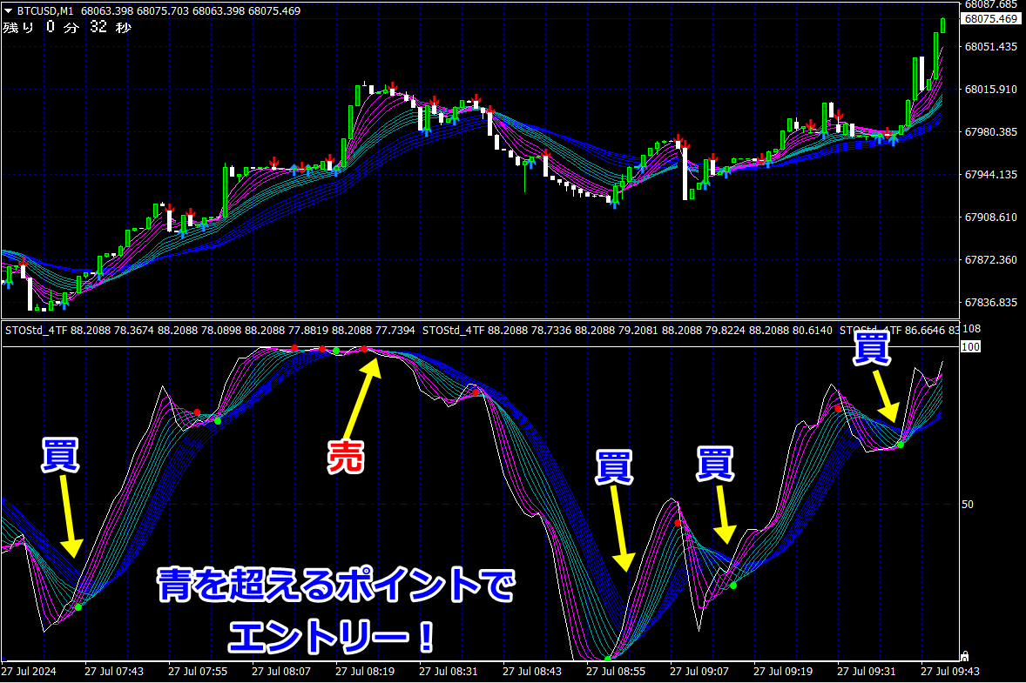Click the 67944.135 price axis label
This screenshot has width=1026, height=683.
(x=990, y=175)
